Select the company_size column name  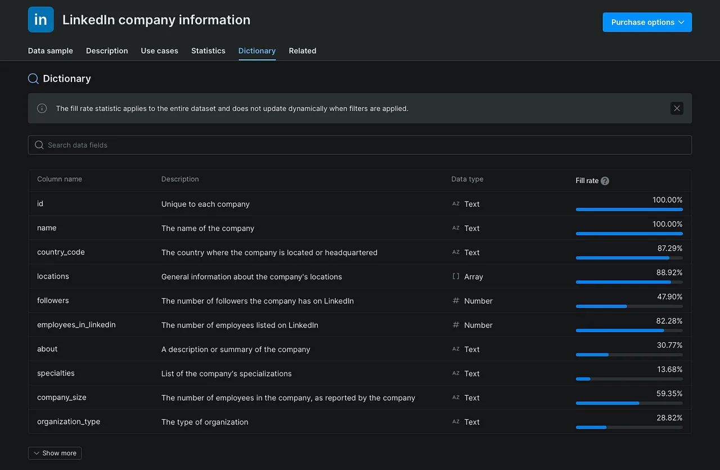[x=62, y=397]
